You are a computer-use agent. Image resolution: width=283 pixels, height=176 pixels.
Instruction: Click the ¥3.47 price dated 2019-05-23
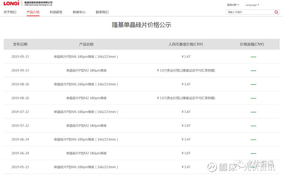[x=186, y=167]
